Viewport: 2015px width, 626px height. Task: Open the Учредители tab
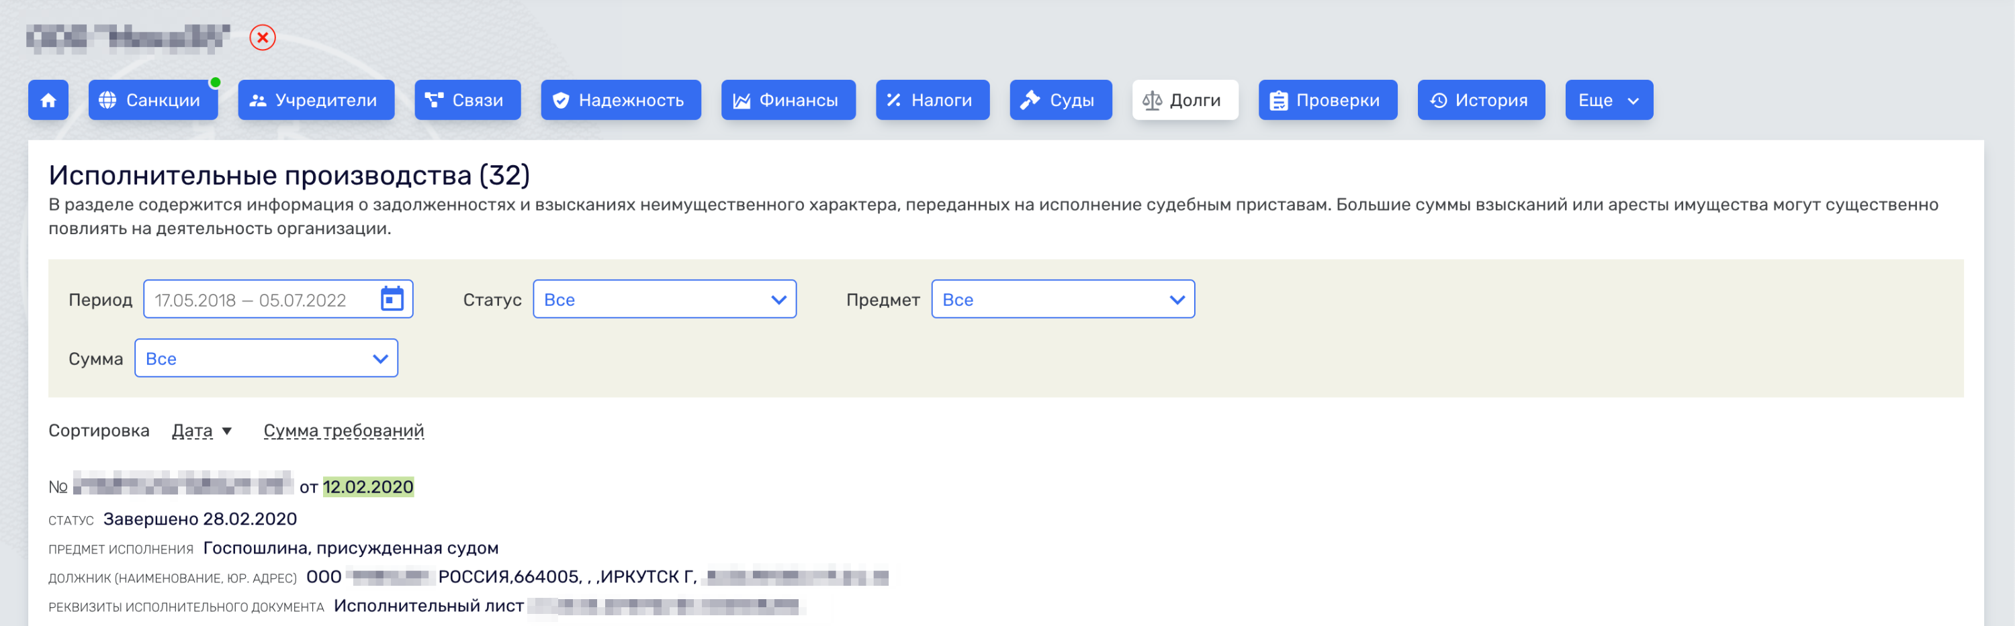pyautogui.click(x=316, y=100)
